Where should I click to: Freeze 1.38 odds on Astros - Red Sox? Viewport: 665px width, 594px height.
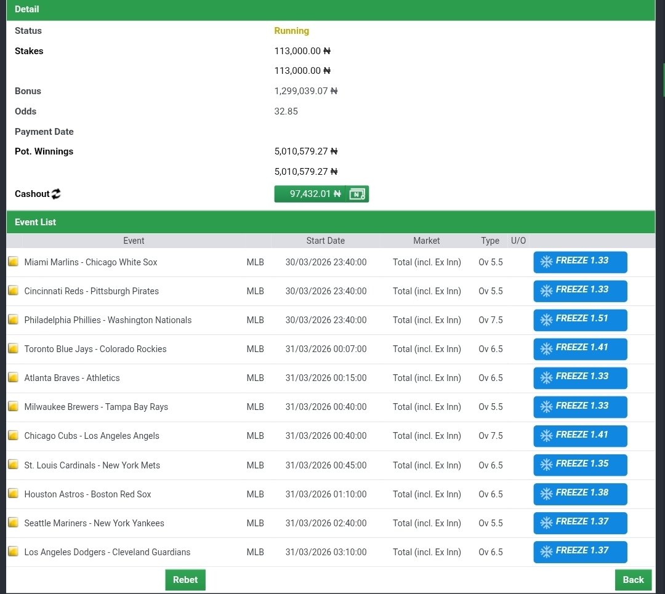coord(580,494)
